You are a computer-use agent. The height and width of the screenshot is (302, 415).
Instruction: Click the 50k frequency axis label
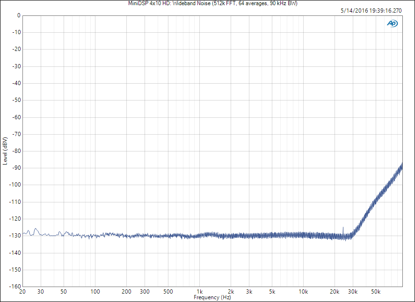point(376,292)
